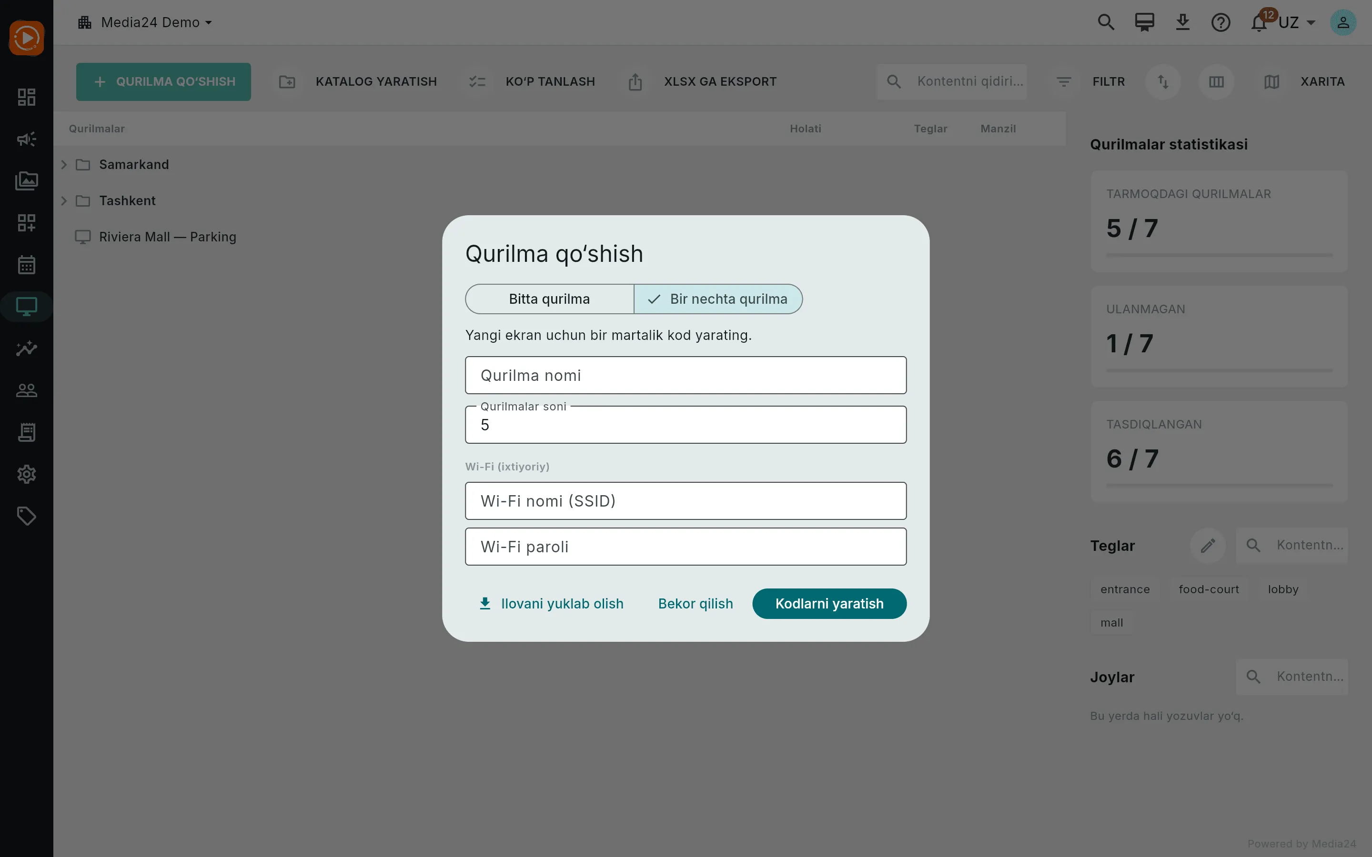
Task: Click the tags icon in sidebar
Action: [27, 516]
